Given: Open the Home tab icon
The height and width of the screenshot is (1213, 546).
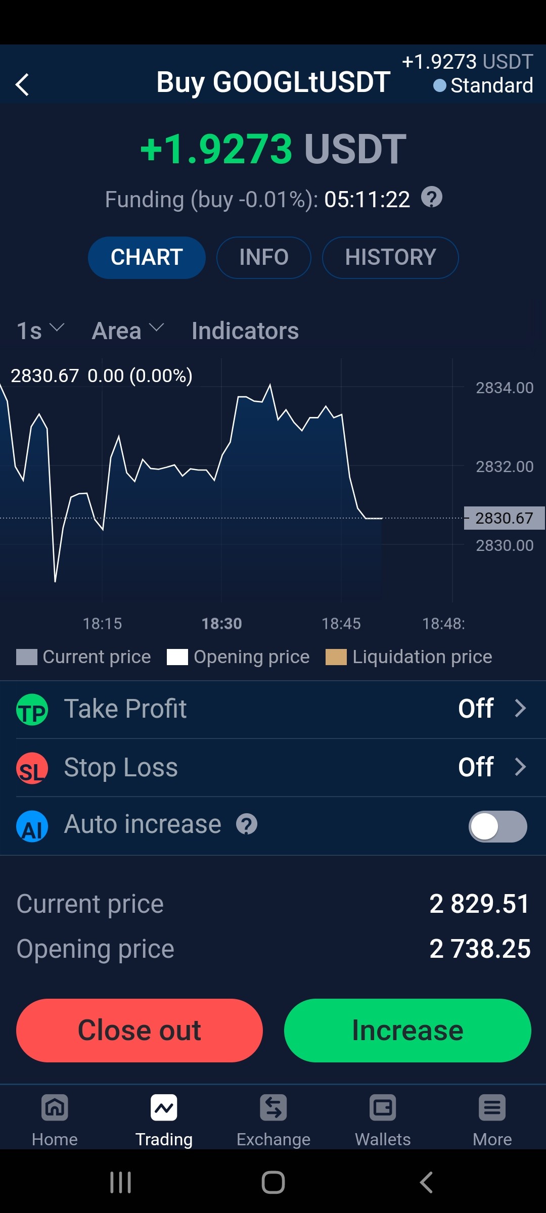Looking at the screenshot, I should tap(55, 1108).
